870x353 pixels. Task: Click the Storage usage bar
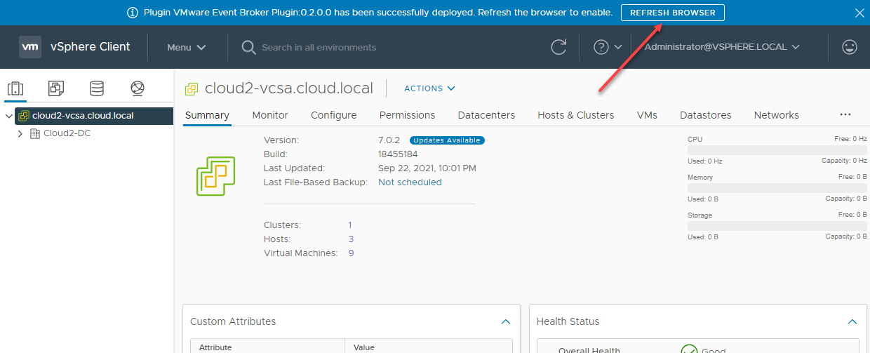click(x=777, y=226)
